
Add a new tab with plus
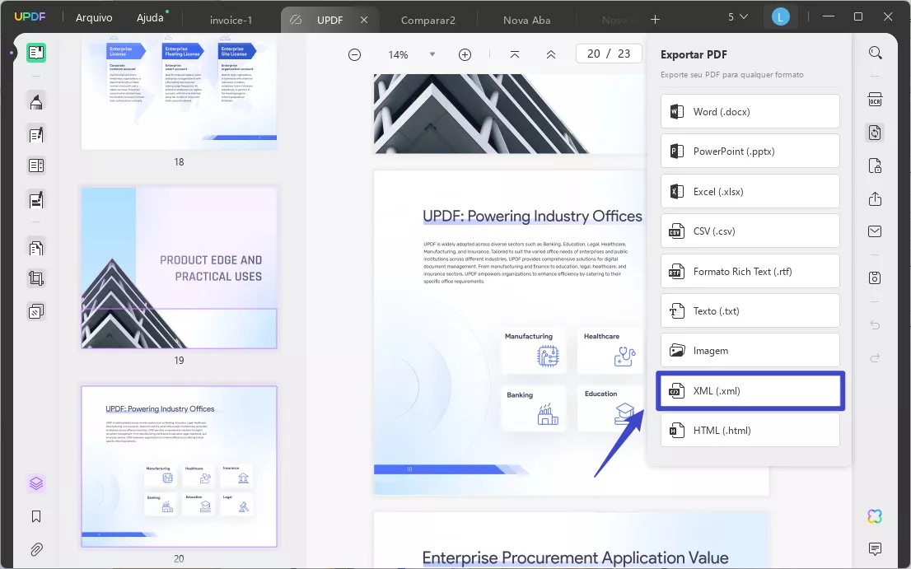click(x=656, y=20)
